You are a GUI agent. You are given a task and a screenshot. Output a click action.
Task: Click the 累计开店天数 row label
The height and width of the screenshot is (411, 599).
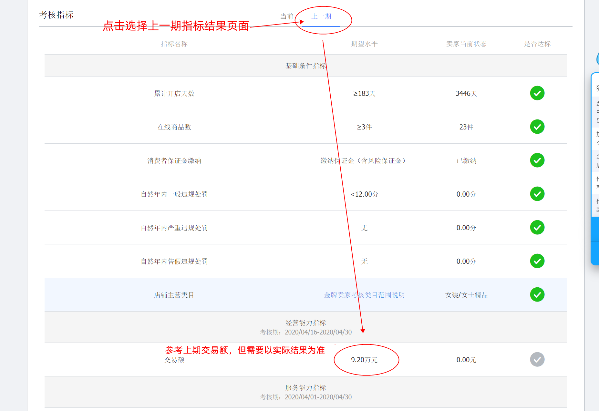click(x=174, y=94)
